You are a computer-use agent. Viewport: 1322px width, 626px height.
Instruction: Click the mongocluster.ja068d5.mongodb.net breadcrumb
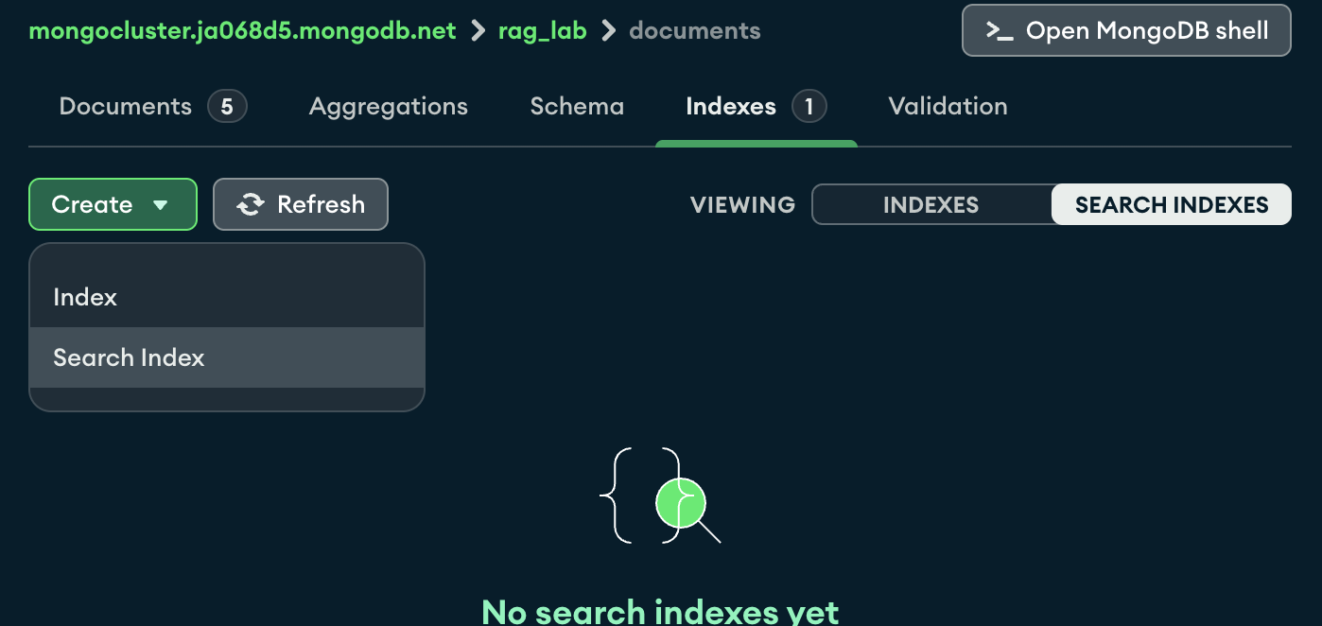243,30
